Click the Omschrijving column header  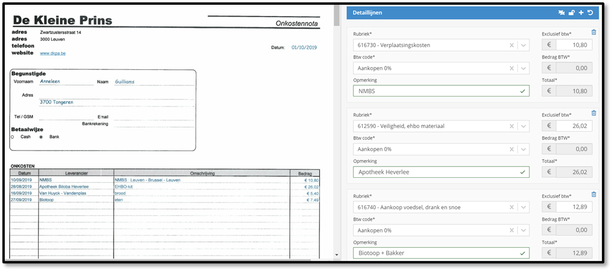[x=202, y=173]
